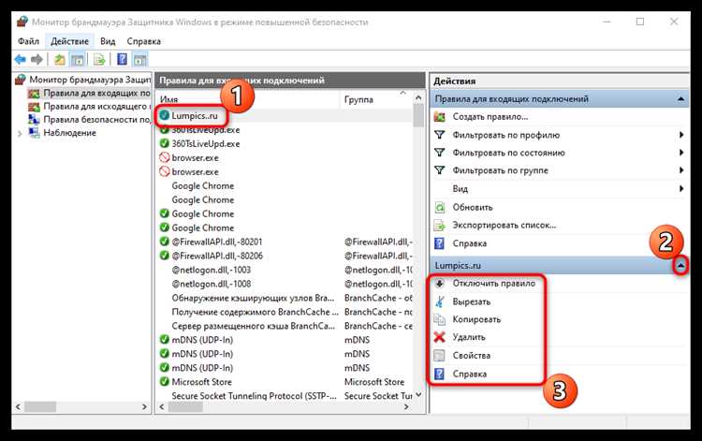This screenshot has height=441, width=702.
Task: Select root Монитор брандмауэра tree node
Action: pyautogui.click(x=90, y=80)
